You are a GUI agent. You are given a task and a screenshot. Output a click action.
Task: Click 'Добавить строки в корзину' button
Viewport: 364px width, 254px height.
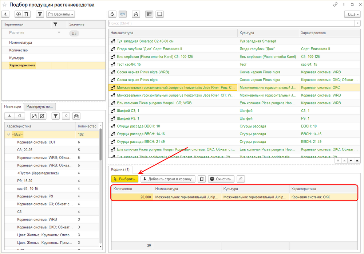tap(168, 179)
